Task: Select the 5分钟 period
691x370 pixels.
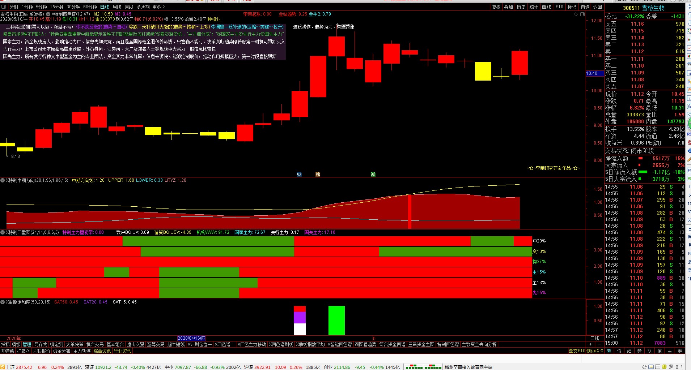Action: pos(41,7)
